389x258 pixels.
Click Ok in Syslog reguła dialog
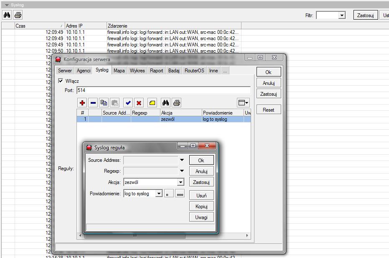point(201,160)
